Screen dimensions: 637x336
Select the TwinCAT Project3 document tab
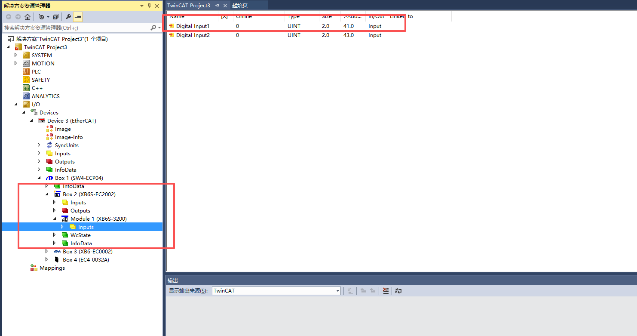coord(188,5)
